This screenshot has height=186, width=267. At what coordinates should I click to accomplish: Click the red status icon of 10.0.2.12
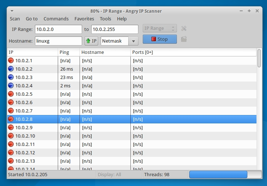(x=11, y=153)
